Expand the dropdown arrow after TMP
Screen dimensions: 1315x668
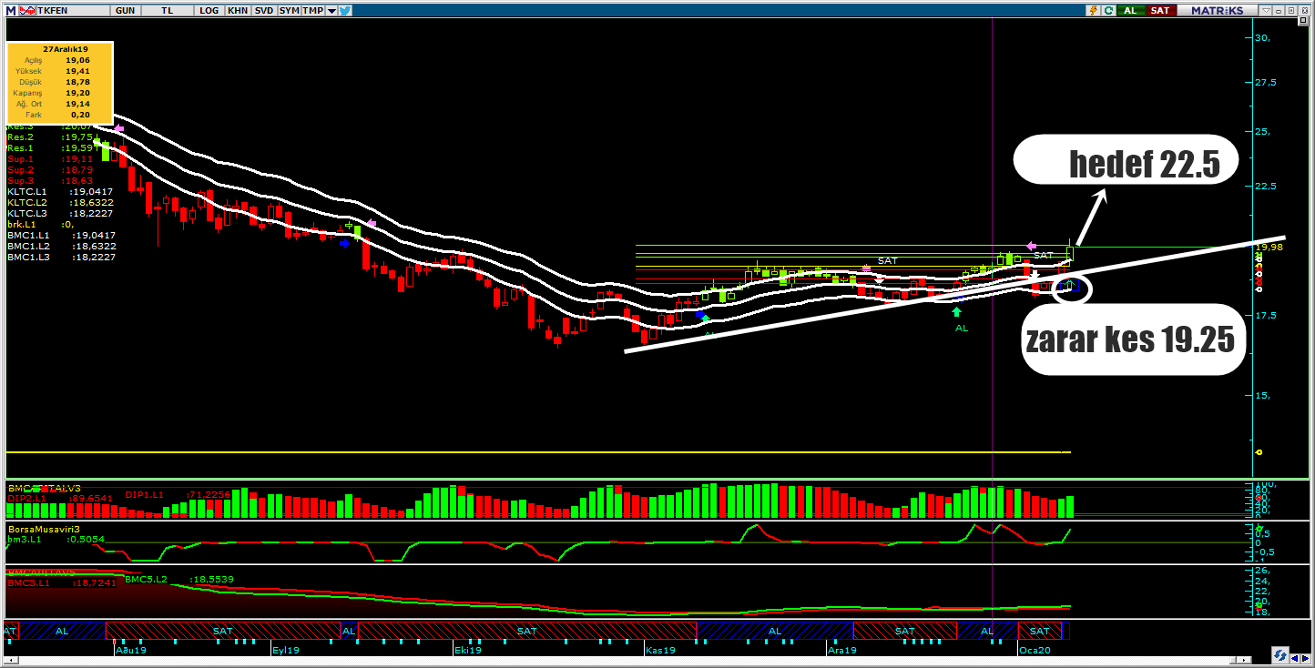(331, 10)
